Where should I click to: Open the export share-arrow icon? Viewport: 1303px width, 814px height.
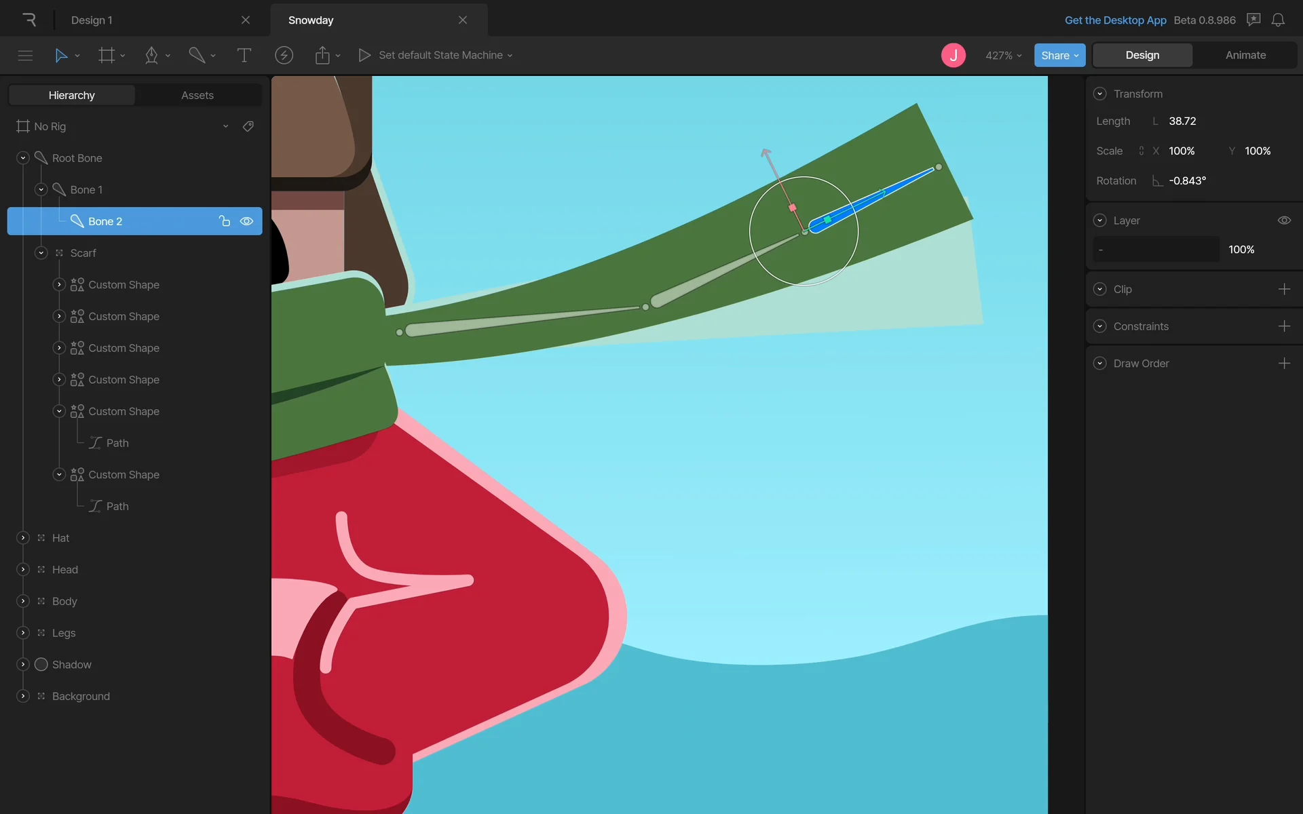pyautogui.click(x=322, y=56)
